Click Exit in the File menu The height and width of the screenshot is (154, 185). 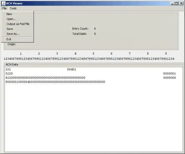point(17,39)
